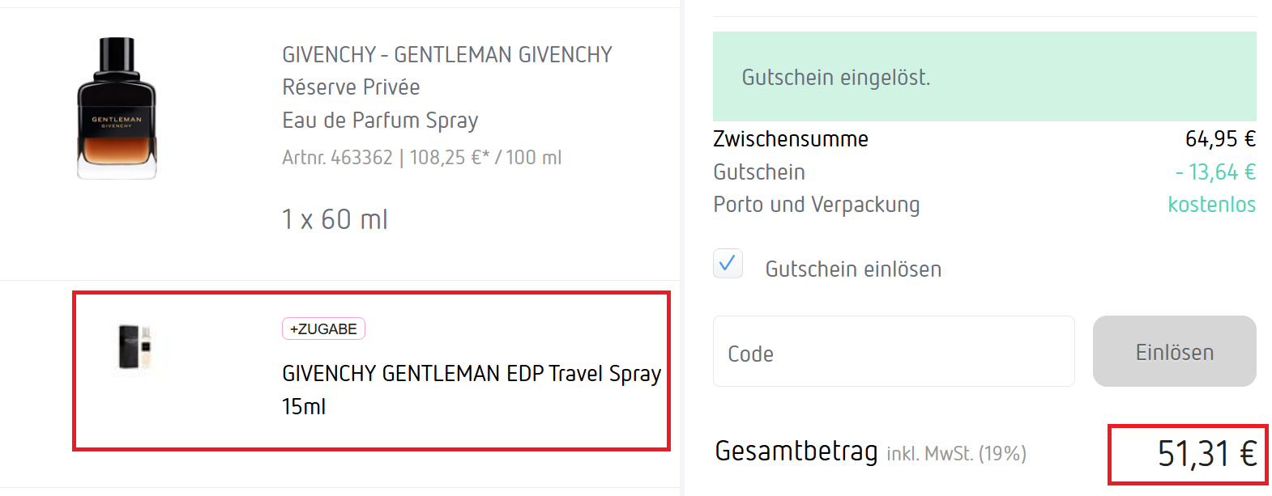Click the inkl. MwSt. (19%) note
Screen dimensions: 1272x496
point(956,454)
